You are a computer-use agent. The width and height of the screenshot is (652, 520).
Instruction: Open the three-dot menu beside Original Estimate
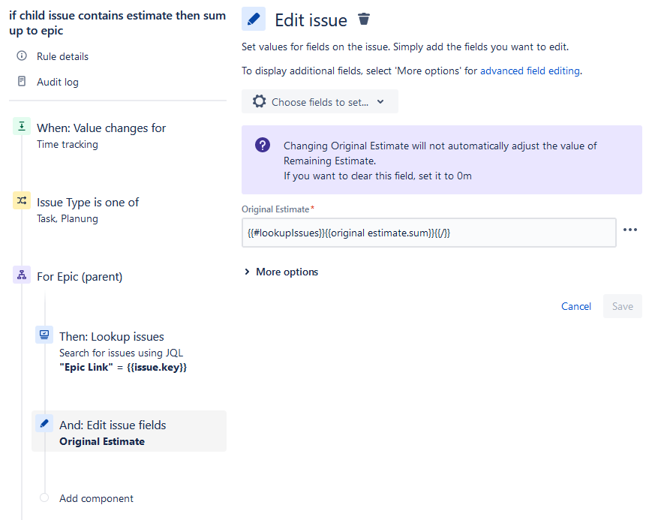click(x=630, y=230)
